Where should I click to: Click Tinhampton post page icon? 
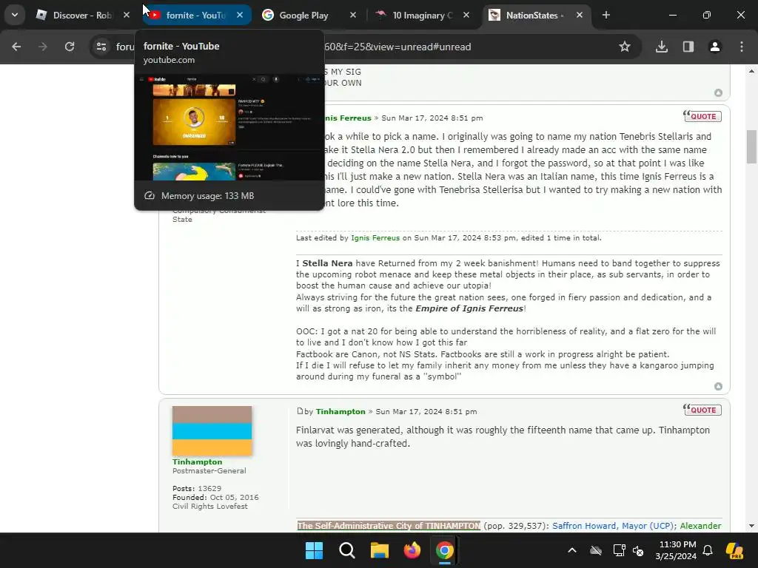[300, 411]
